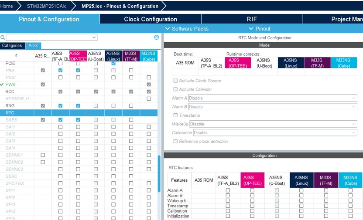Click the search magnifier icon
This screenshot has width=363, height=220.
3,37
